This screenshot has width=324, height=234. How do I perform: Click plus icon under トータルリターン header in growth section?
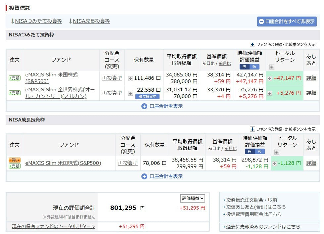tap(276, 152)
